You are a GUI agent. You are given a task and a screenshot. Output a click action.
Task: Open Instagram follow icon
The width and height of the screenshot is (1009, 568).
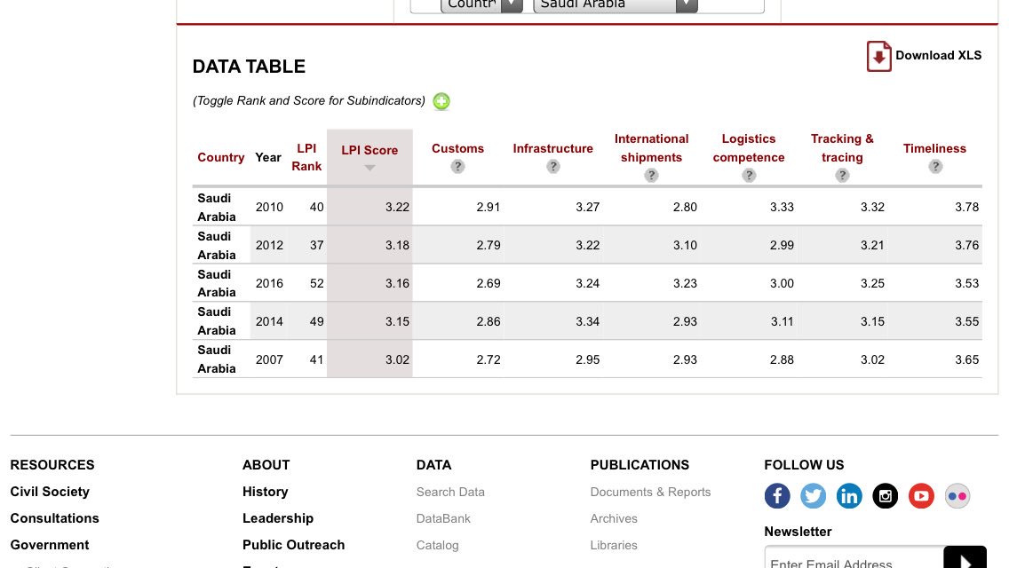pos(886,496)
